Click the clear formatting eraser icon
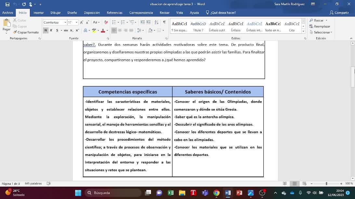The width and height of the screenshot is (355, 199). pyautogui.click(x=106, y=22)
